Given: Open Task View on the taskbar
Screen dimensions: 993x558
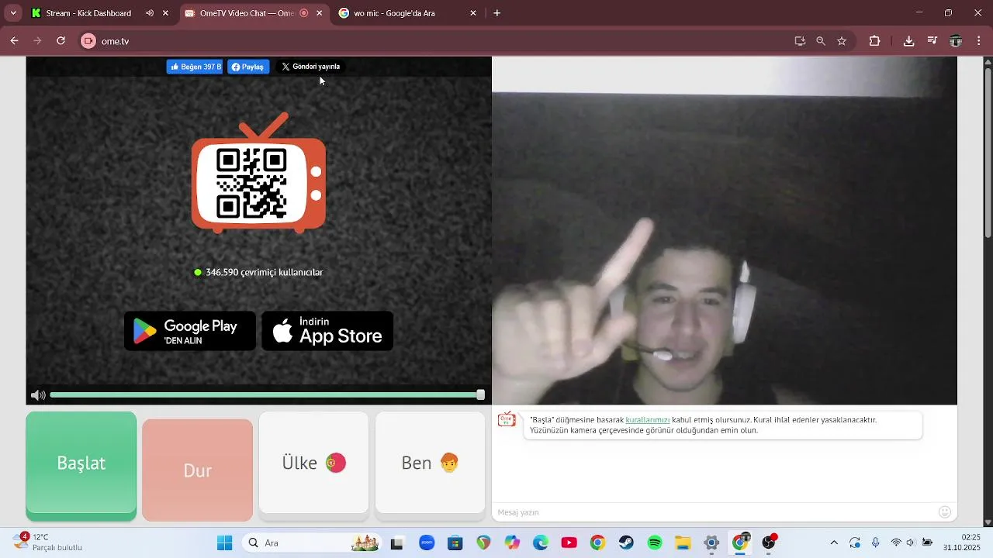Looking at the screenshot, I should point(397,542).
